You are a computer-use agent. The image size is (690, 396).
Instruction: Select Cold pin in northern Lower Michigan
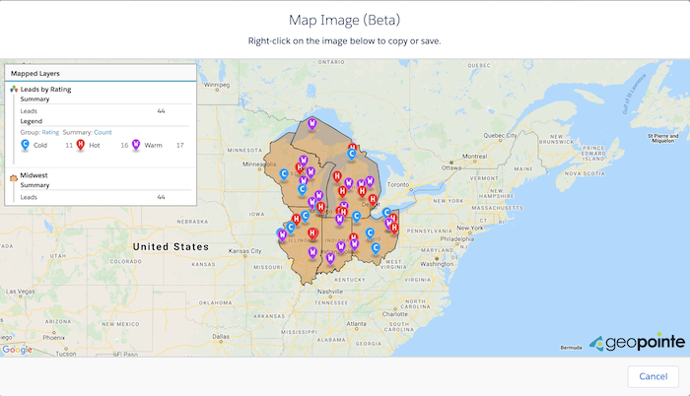[352, 154]
